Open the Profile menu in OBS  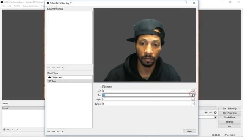click(17, 6)
